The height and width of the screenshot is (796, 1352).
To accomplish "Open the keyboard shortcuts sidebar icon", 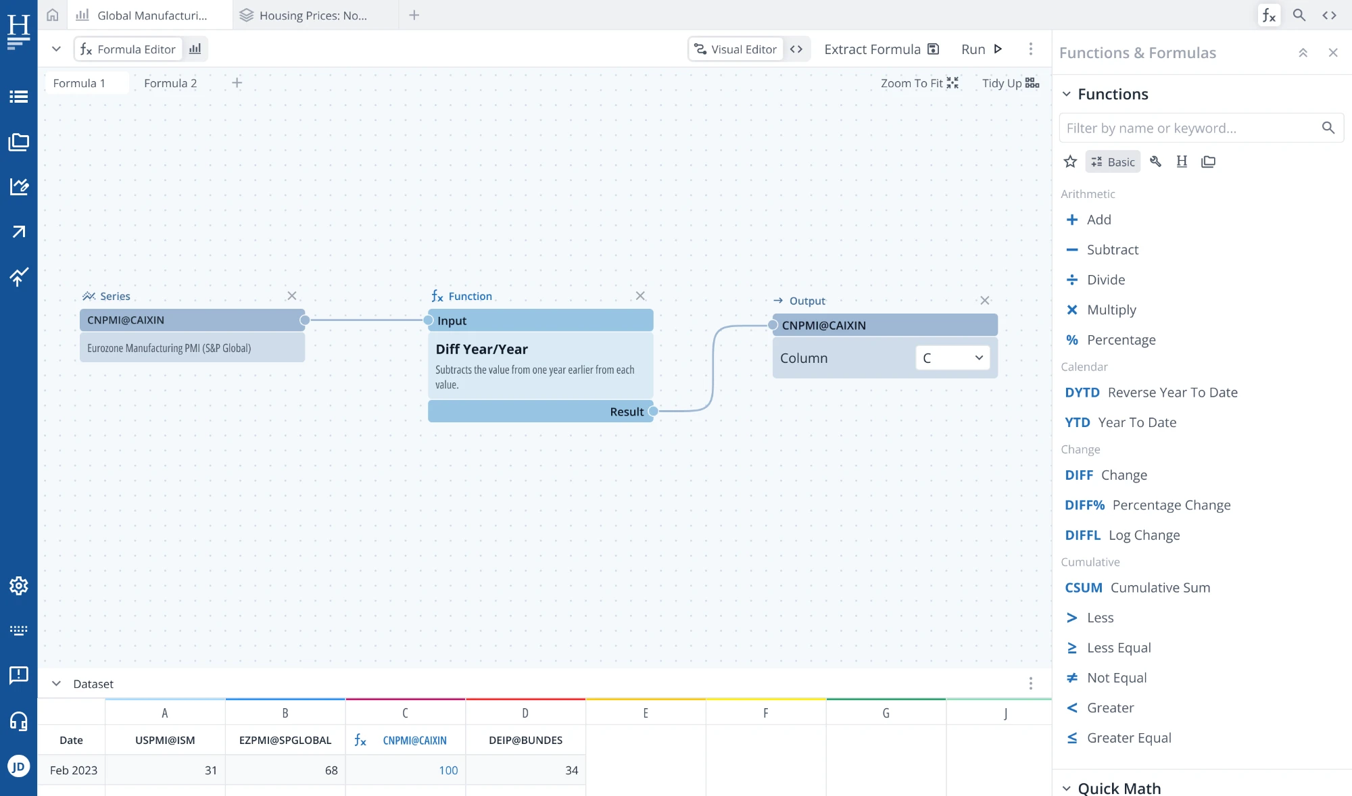I will (x=19, y=630).
